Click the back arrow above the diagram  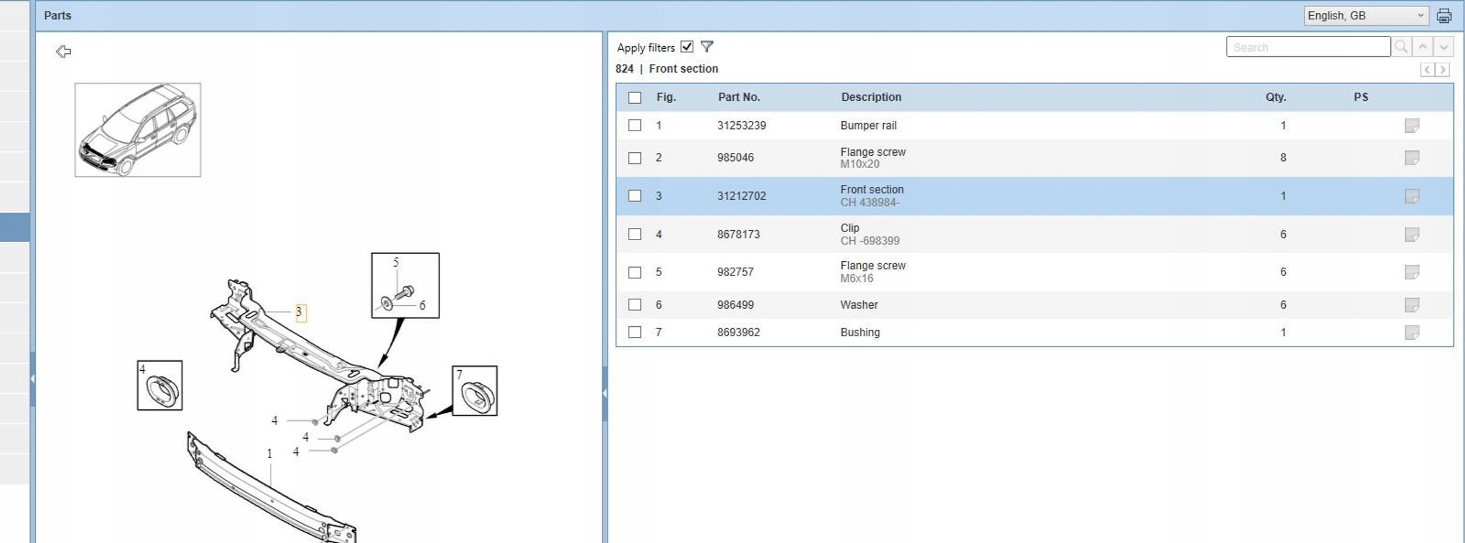(63, 52)
